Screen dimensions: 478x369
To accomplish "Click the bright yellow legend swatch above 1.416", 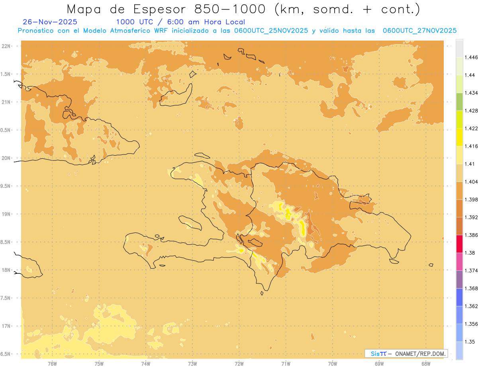I will coord(459,137).
